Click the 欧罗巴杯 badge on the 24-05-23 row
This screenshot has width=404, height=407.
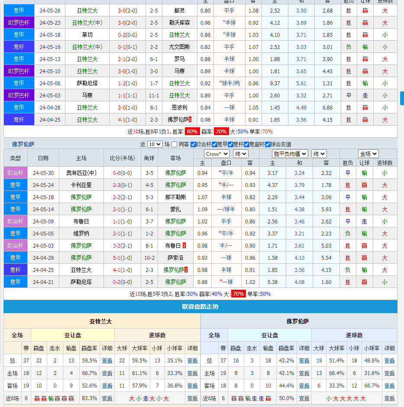pos(19,23)
